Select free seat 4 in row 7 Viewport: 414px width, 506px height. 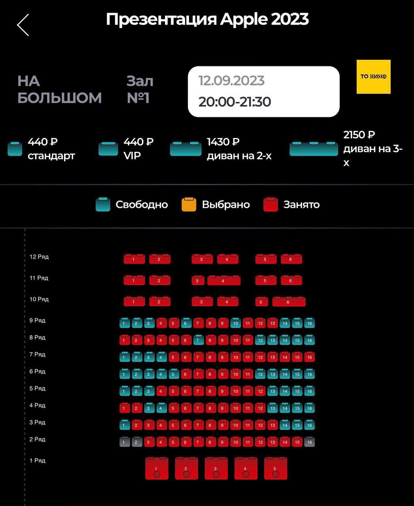pyautogui.click(x=161, y=357)
